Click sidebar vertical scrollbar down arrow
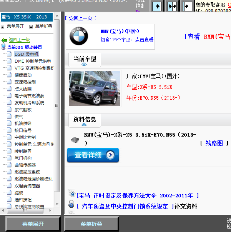Screen dimensions: 231x232 click(57, 204)
